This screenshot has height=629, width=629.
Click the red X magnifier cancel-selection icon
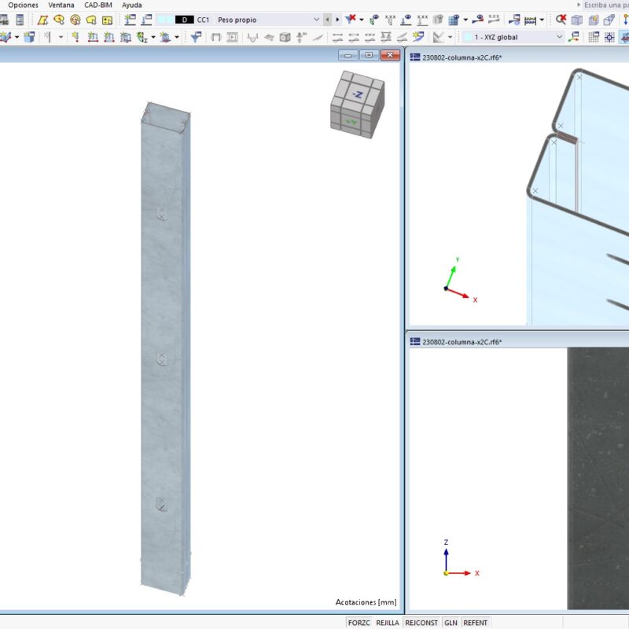click(x=561, y=20)
